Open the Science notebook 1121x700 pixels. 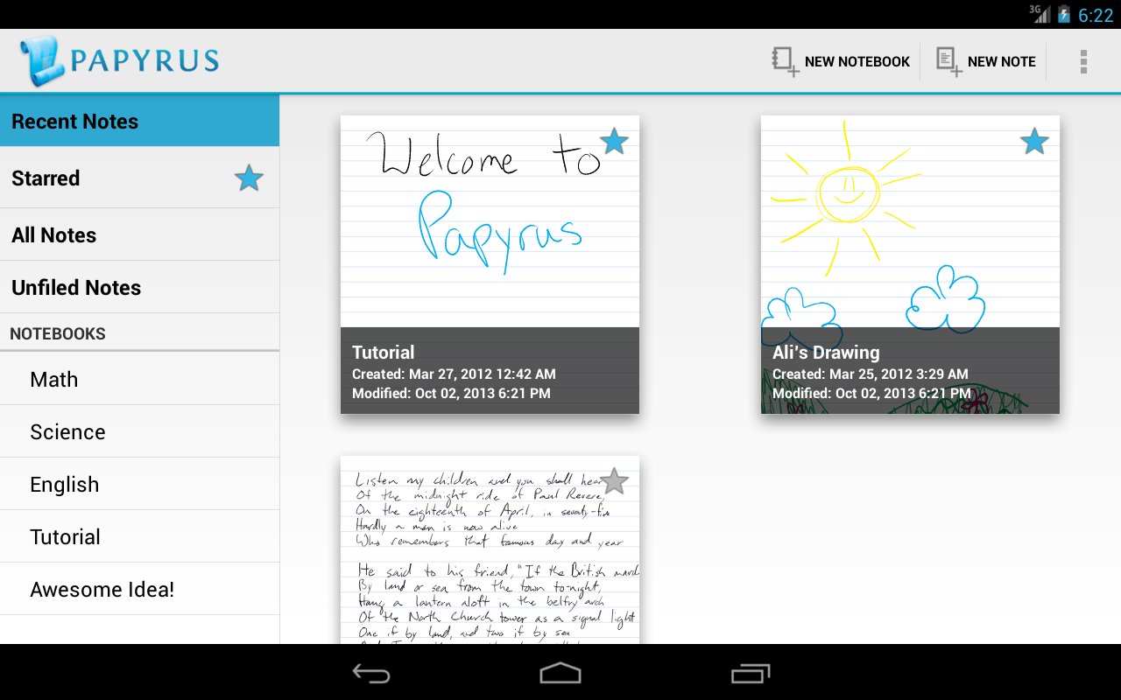coord(139,431)
